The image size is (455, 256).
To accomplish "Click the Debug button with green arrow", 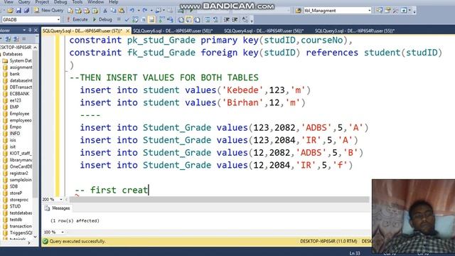I will (102, 19).
